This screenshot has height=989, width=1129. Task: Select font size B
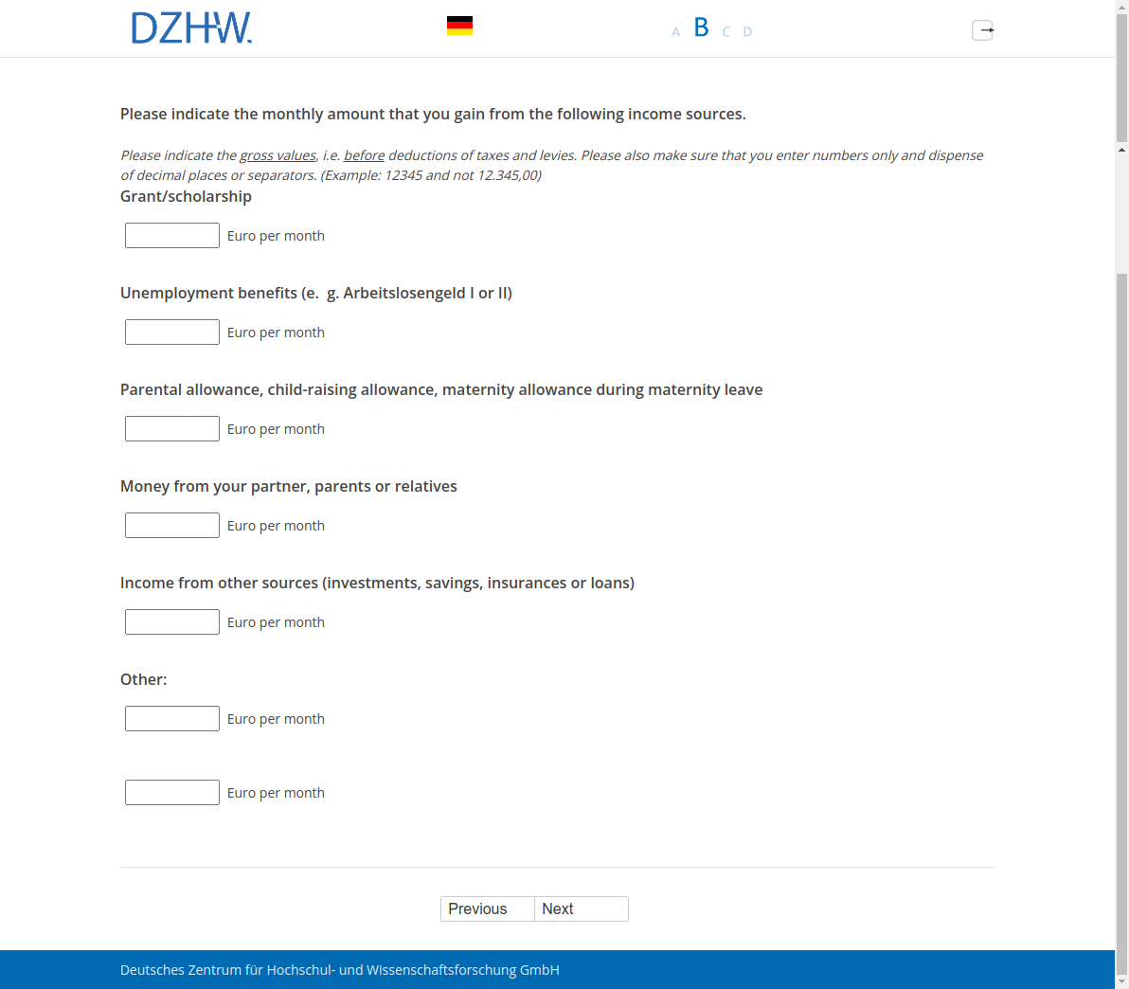coord(701,28)
